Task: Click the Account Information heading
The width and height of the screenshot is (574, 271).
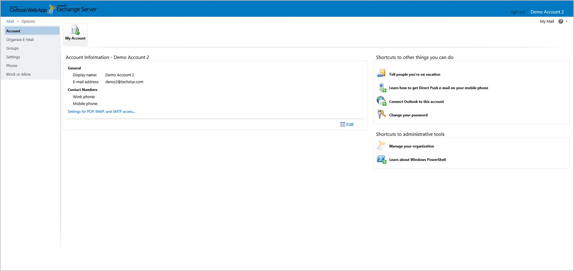Action: coord(107,57)
